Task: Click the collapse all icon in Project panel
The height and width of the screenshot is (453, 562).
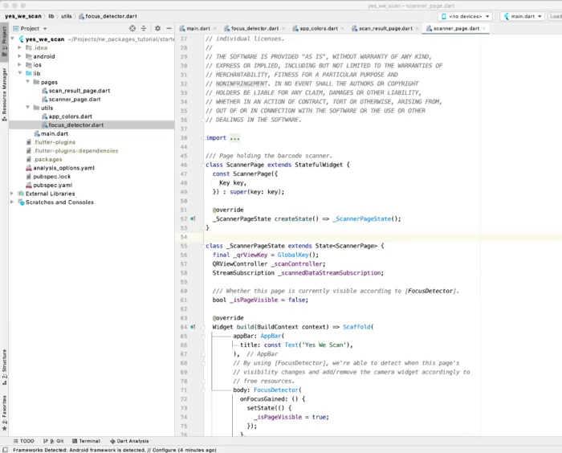Action: point(144,28)
